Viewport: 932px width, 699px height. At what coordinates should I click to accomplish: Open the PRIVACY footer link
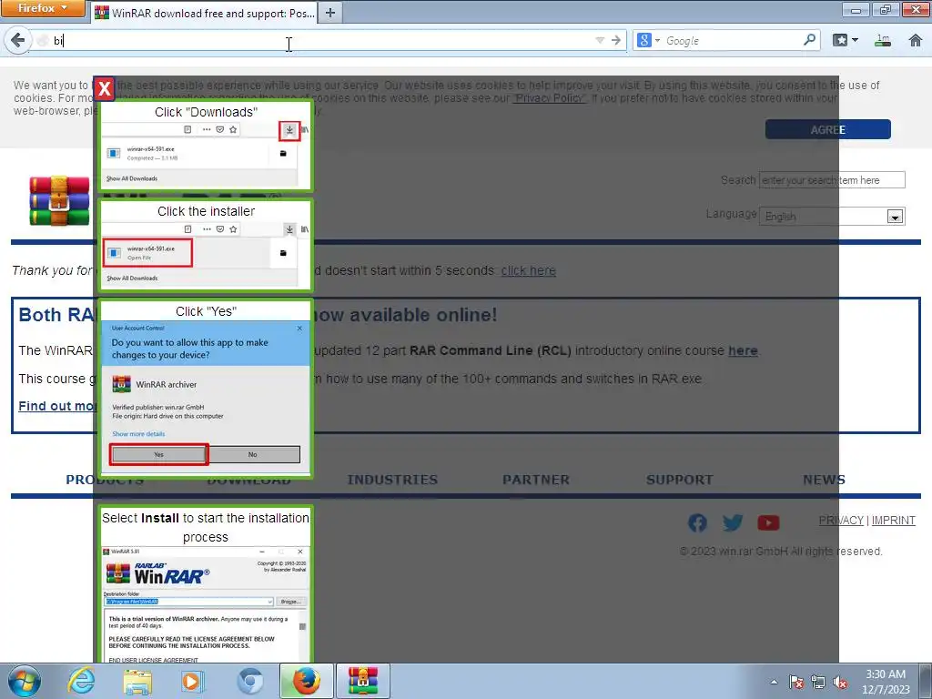(841, 520)
